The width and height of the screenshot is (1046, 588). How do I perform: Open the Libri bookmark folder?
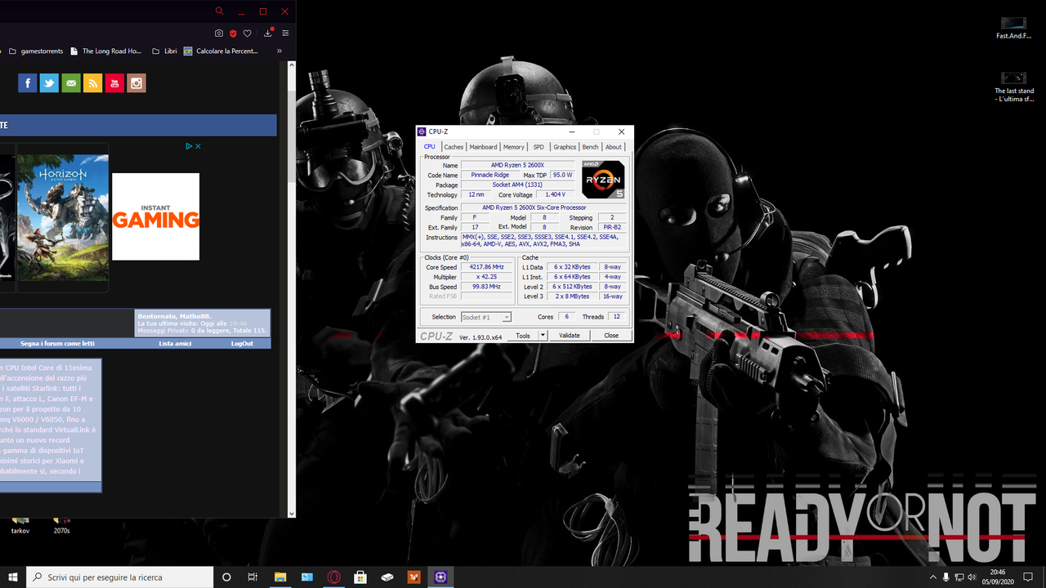(163, 51)
